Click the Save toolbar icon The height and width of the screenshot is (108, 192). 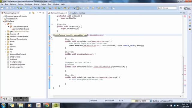click(7, 8)
